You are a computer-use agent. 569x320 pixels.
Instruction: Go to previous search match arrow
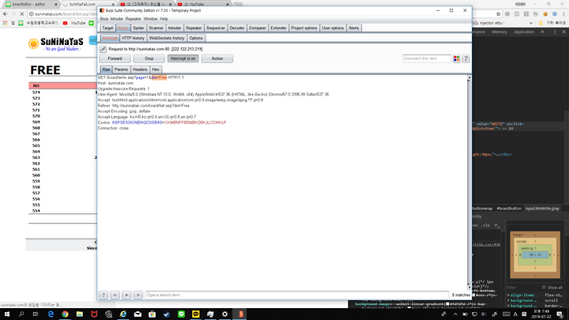115,295
